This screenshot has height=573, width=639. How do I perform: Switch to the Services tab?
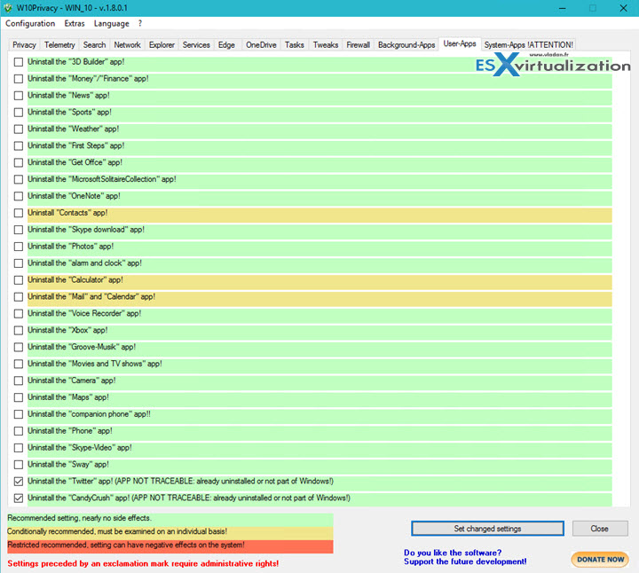point(196,45)
